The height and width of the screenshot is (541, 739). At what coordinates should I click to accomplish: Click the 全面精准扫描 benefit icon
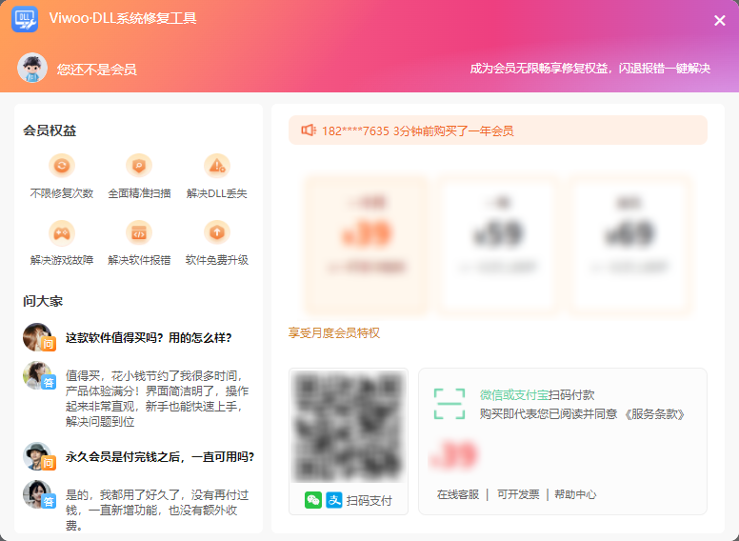tap(139, 166)
